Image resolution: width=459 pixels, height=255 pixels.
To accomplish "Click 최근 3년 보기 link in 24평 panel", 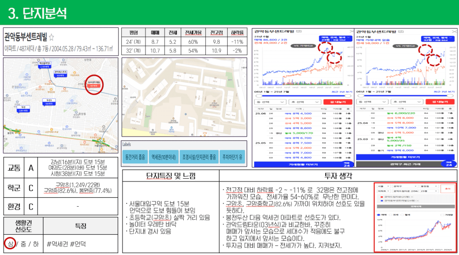I will (342, 92).
